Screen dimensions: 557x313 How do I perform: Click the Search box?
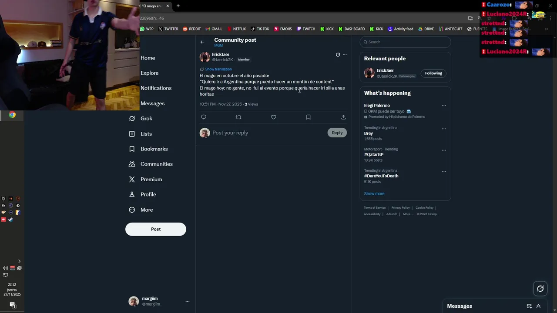[405, 42]
